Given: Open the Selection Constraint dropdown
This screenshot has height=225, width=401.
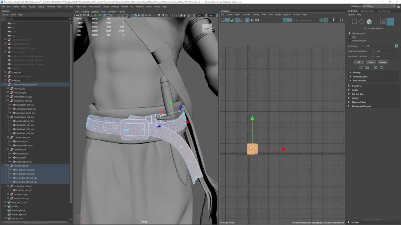Looking at the screenshot, I should (x=373, y=51).
